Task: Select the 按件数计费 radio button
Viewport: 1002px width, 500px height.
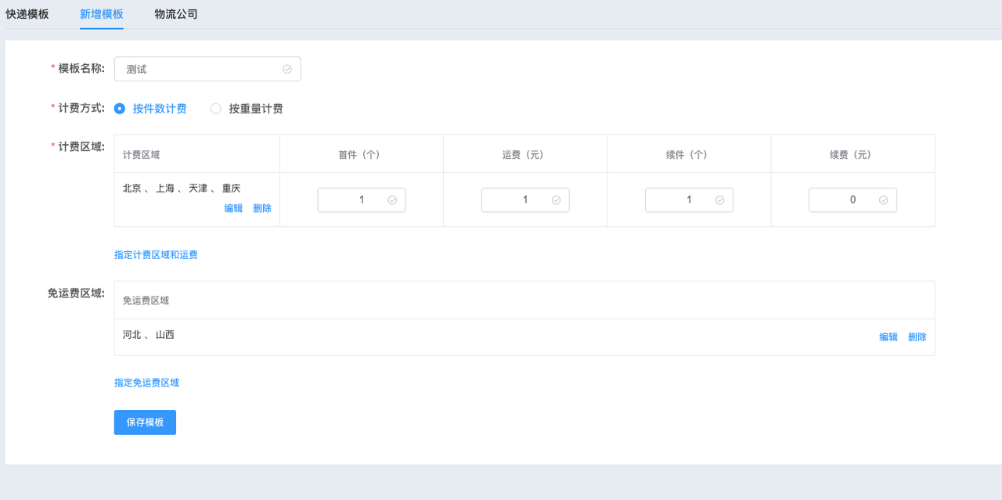Action: (151, 109)
